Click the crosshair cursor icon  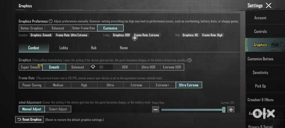135,38
